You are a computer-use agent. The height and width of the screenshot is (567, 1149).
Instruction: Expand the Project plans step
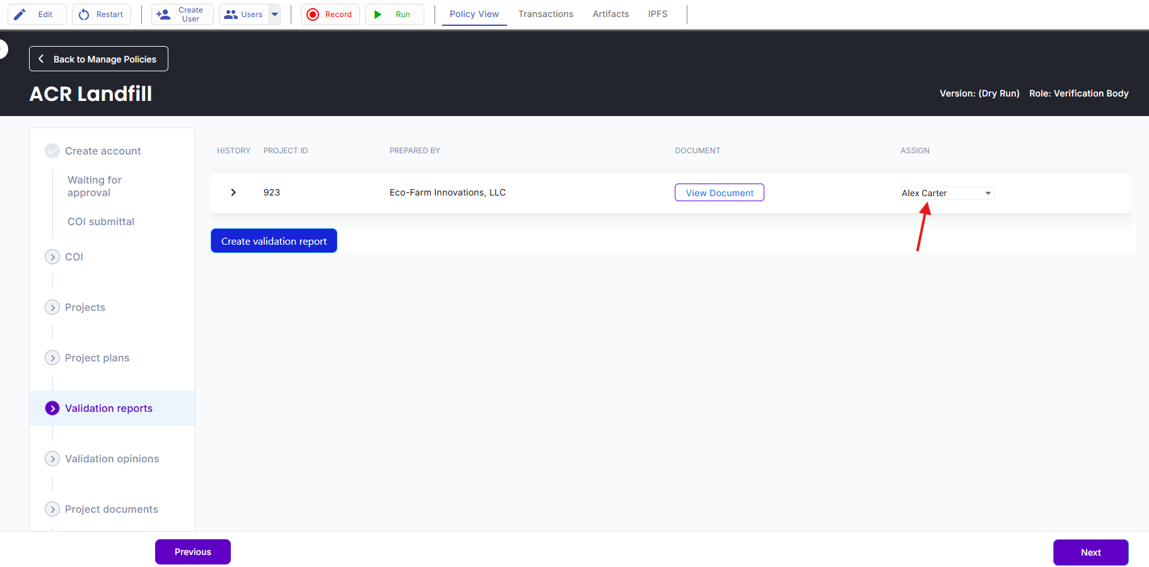(52, 358)
